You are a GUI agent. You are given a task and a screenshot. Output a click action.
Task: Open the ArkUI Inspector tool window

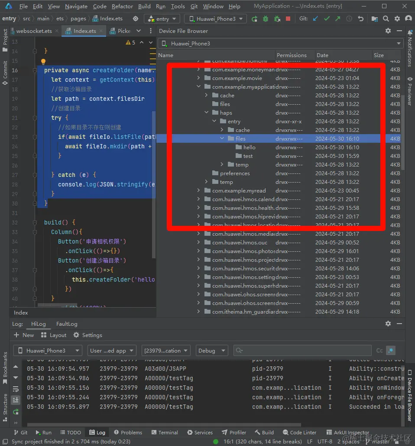click(x=348, y=432)
